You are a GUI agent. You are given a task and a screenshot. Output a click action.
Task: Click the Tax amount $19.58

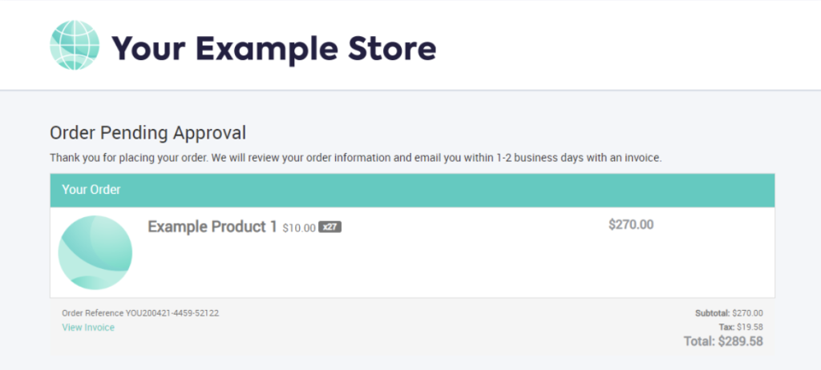click(x=750, y=327)
